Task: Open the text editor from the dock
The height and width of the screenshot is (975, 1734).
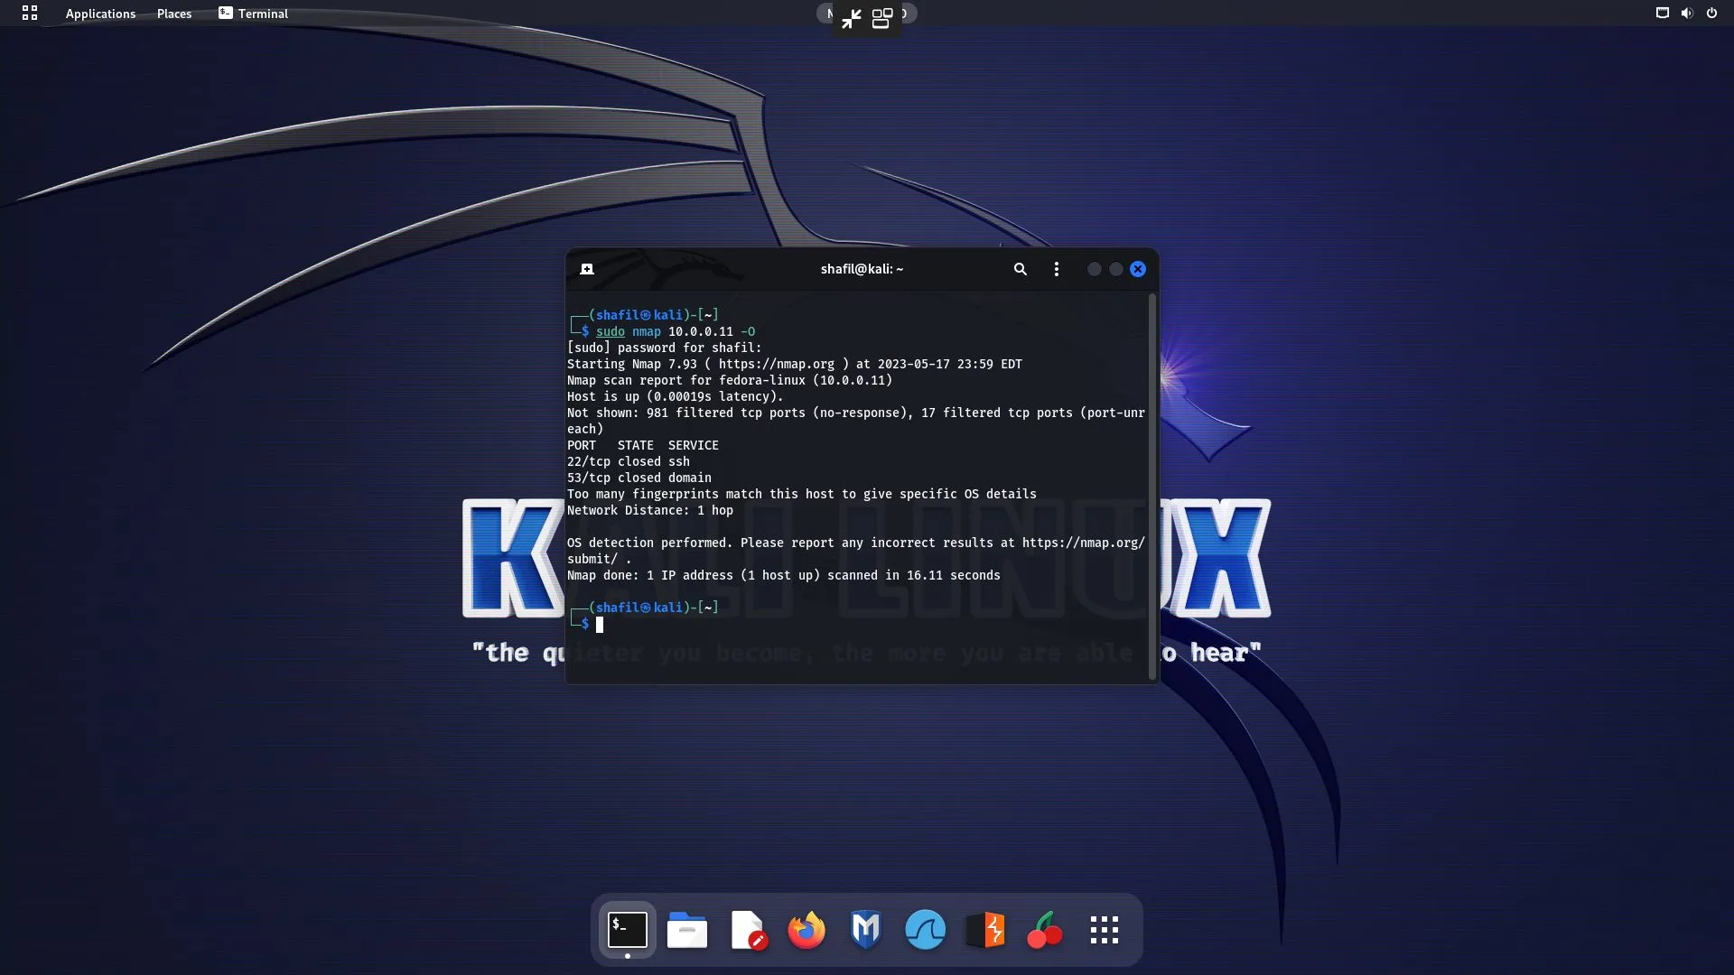Action: (x=747, y=930)
